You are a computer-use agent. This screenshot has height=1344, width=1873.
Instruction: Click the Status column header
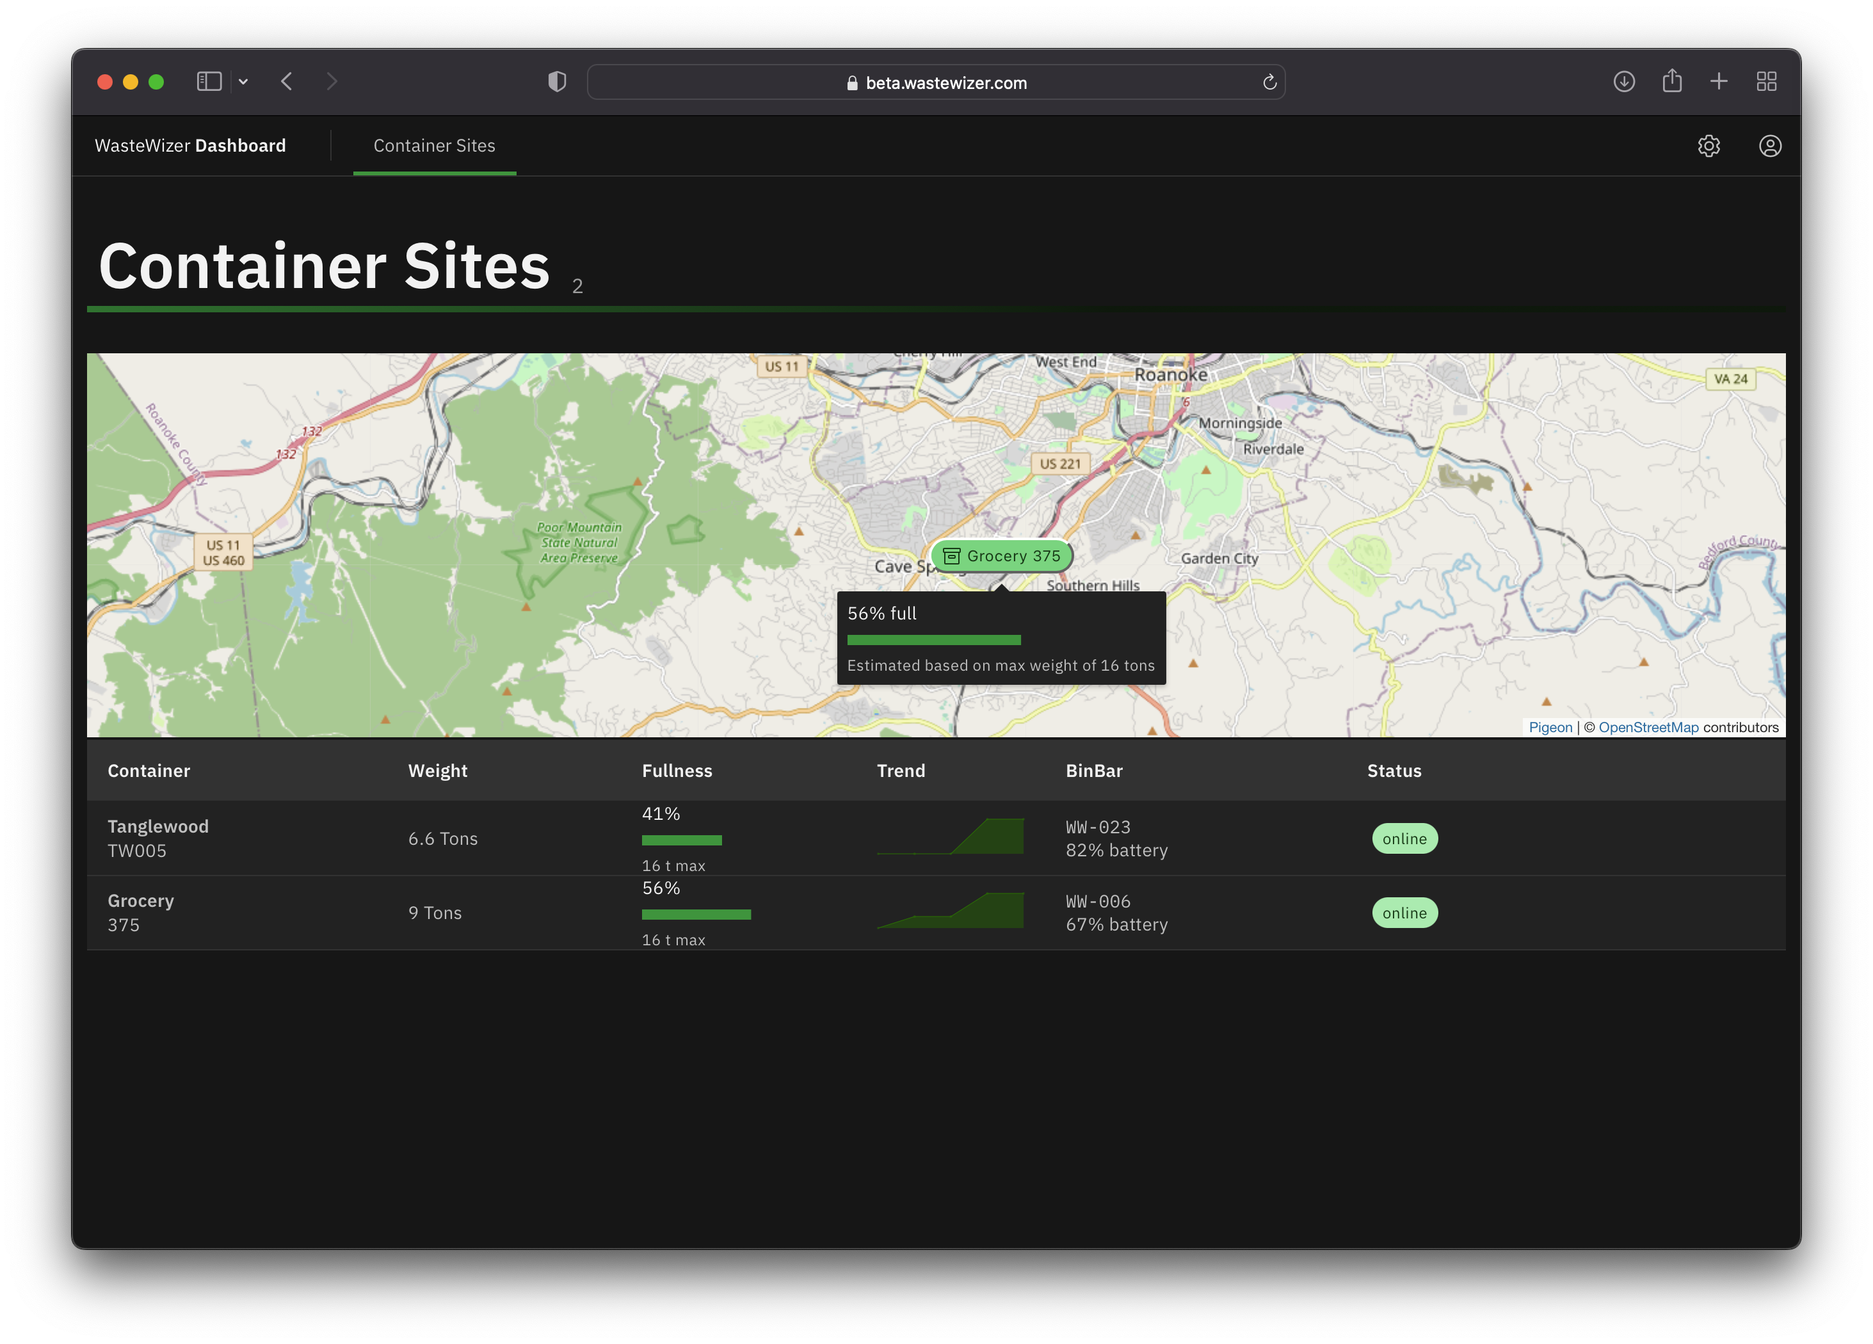pyautogui.click(x=1394, y=771)
